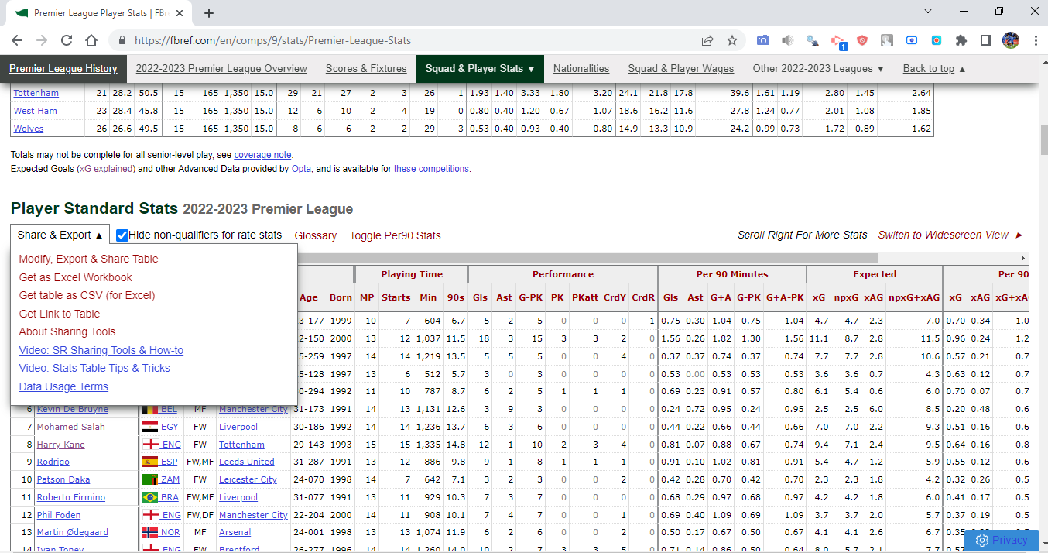Open Wolves squad link
Image resolution: width=1048 pixels, height=553 pixels.
pos(29,129)
